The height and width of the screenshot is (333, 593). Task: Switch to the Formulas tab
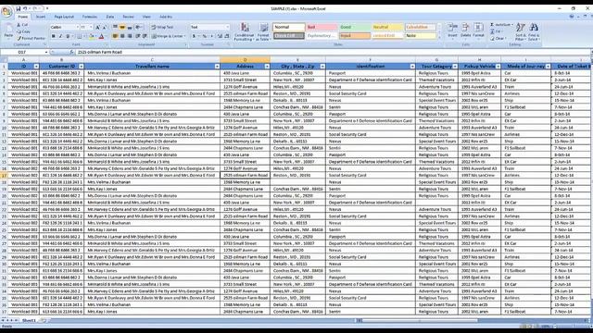pos(90,17)
